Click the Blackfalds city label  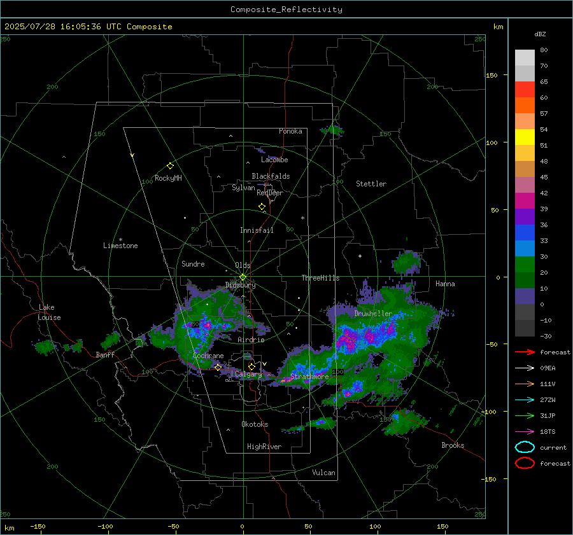click(x=271, y=176)
